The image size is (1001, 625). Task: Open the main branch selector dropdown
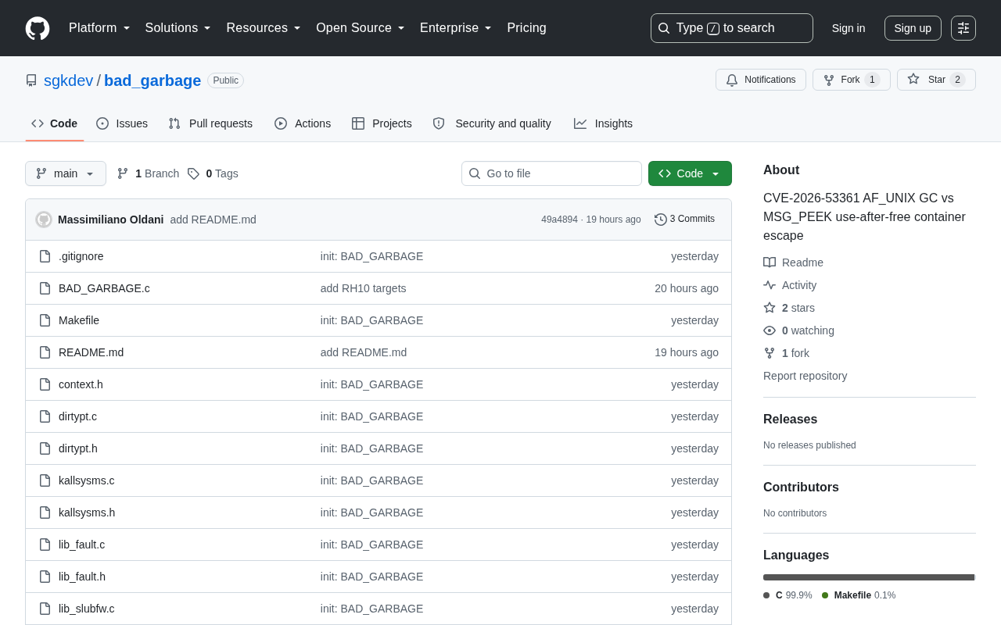pyautogui.click(x=66, y=173)
